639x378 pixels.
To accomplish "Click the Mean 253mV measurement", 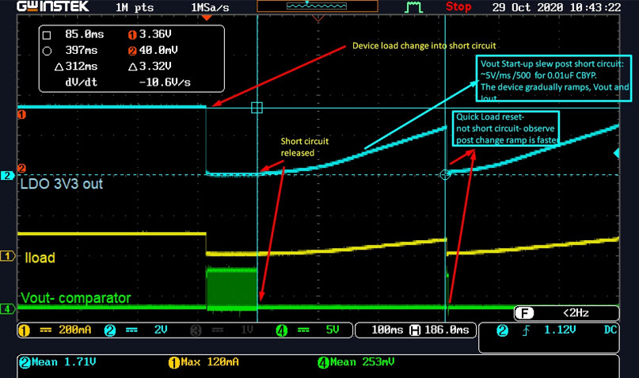I will (363, 362).
